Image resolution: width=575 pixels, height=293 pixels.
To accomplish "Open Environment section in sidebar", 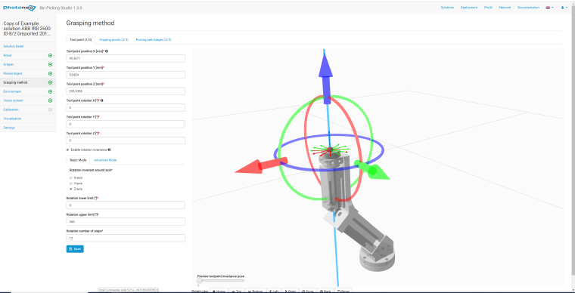I will click(28, 91).
